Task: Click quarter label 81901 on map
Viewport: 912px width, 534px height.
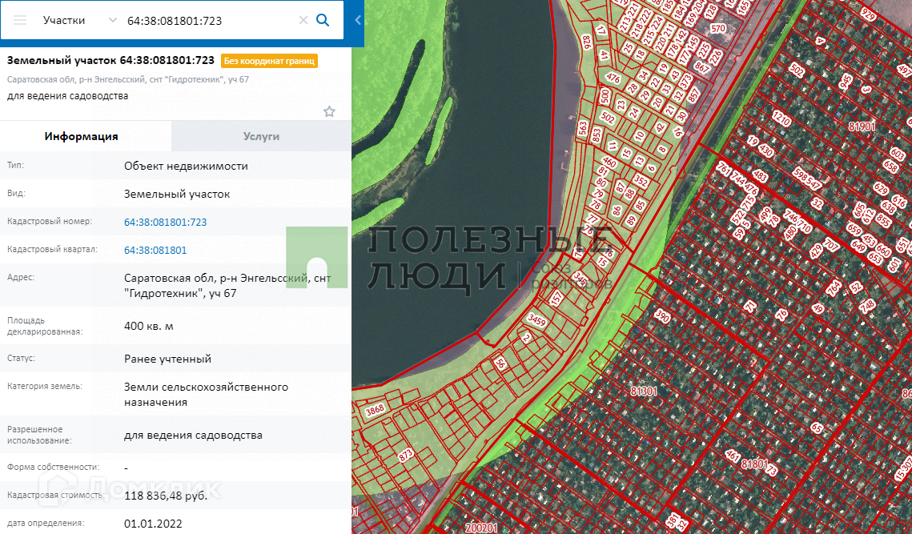Action: (x=862, y=126)
